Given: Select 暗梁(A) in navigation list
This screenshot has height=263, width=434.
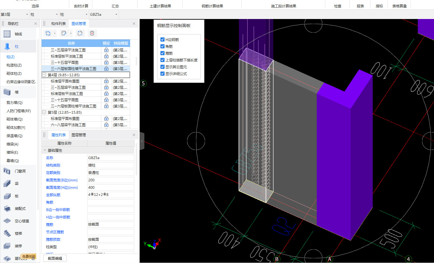Looking at the screenshot, I should pyautogui.click(x=12, y=144).
